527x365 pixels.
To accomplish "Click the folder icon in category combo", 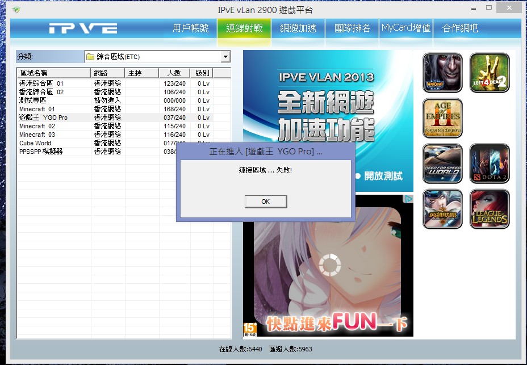I will tap(90, 57).
